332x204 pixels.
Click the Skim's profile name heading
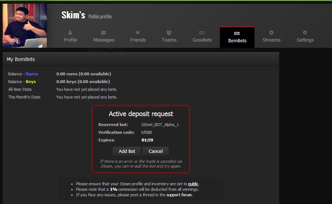73,15
